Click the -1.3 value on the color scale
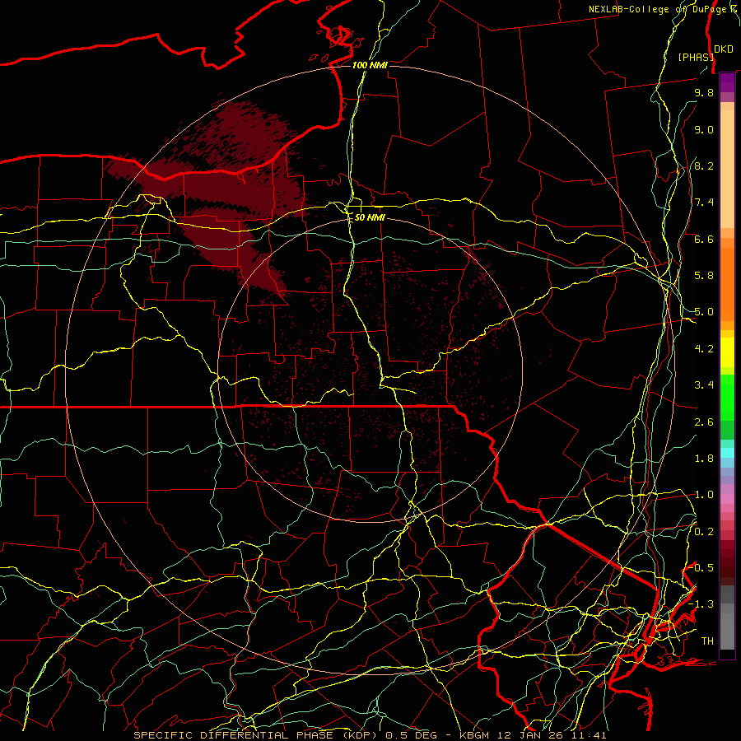The image size is (741, 741). pyautogui.click(x=701, y=605)
